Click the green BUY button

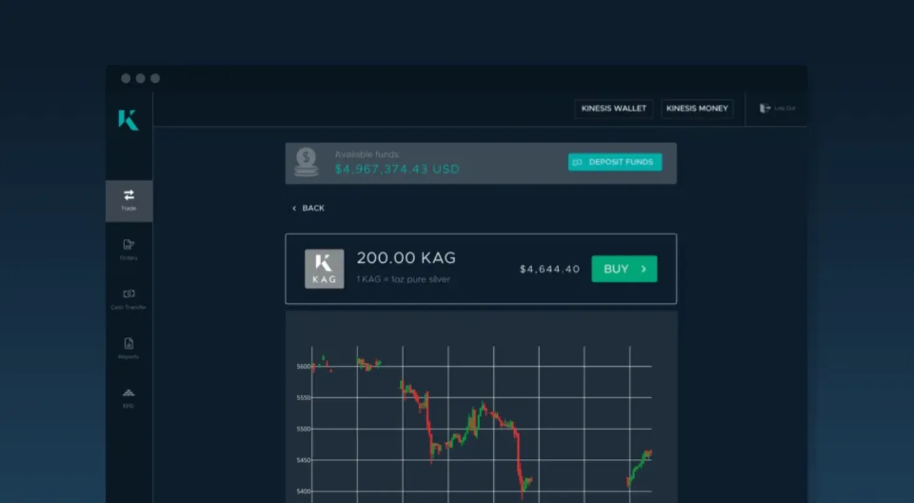[x=624, y=269]
